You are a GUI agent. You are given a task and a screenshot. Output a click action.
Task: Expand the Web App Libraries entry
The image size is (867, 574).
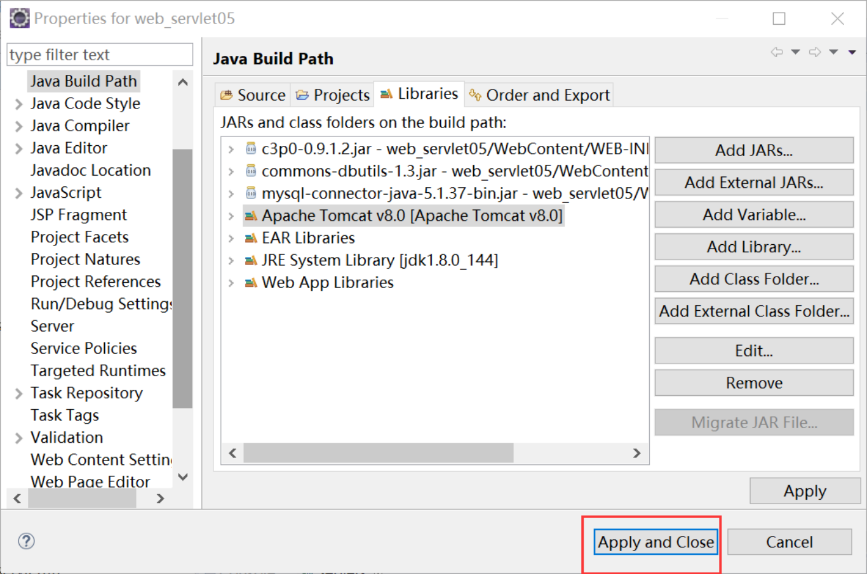[x=231, y=283]
